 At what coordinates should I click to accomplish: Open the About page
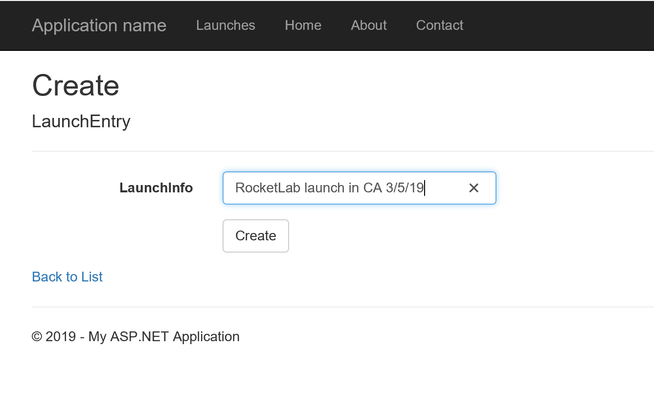pos(368,25)
